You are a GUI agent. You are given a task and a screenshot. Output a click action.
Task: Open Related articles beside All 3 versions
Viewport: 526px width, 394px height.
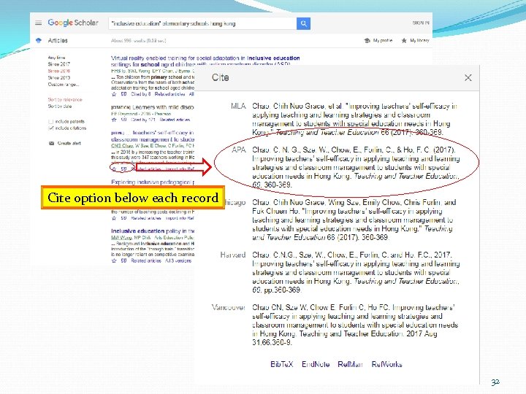[x=146, y=260]
